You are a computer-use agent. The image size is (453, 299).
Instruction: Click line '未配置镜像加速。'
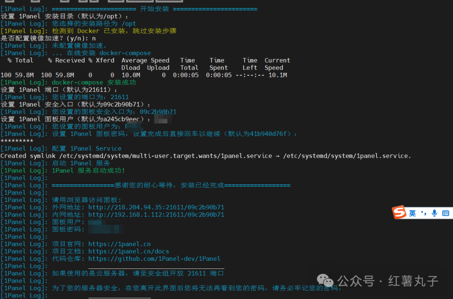(79, 46)
